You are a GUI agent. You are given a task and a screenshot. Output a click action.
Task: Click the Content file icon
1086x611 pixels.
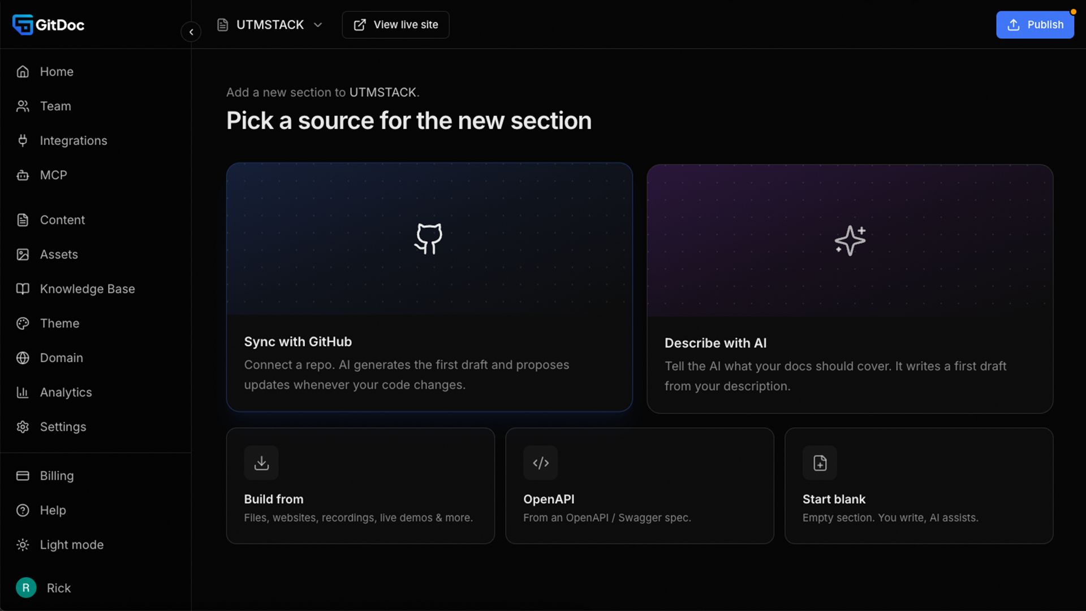pos(23,220)
